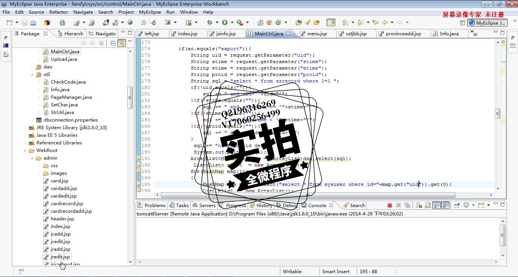518x277 pixels.
Task: Open the New file dropdown arrow
Action: point(17,22)
